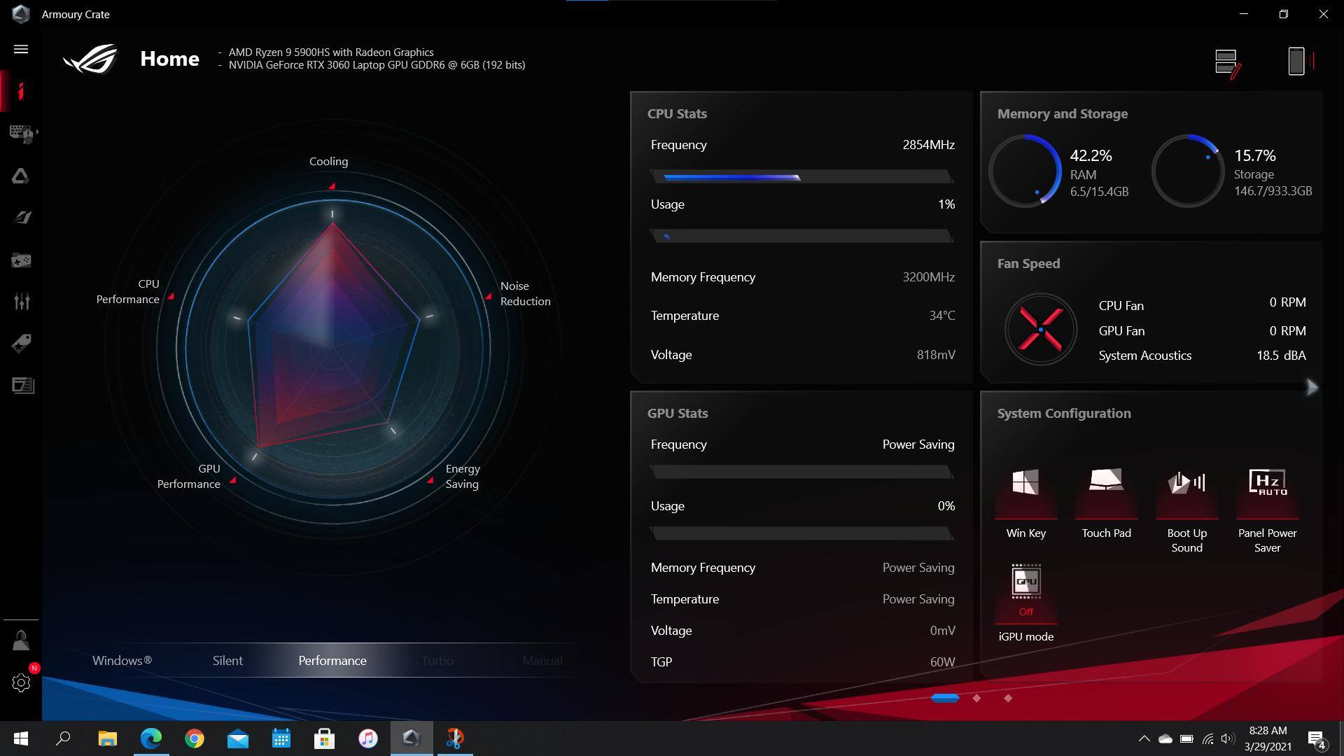The image size is (1344, 756).
Task: Click the edit dashboard layout icon
Action: point(1227,63)
